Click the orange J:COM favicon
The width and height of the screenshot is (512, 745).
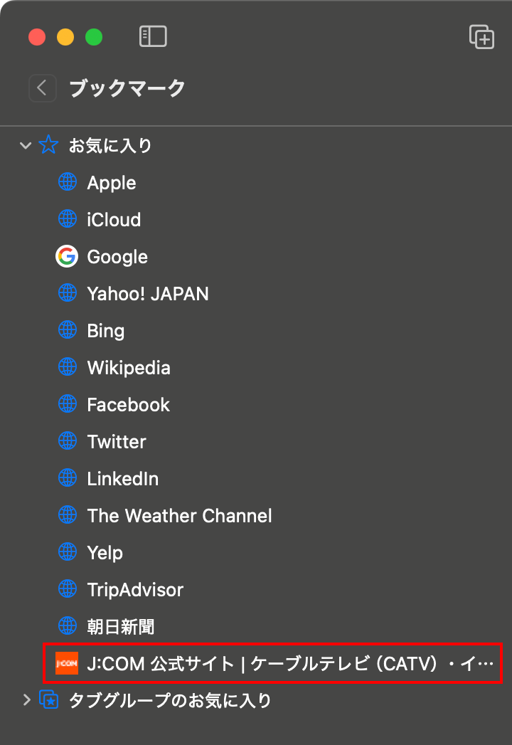pyautogui.click(x=67, y=663)
